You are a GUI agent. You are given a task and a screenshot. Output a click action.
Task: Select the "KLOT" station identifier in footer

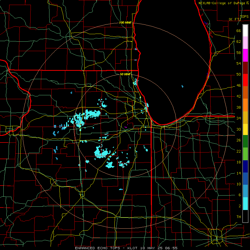click(132, 248)
